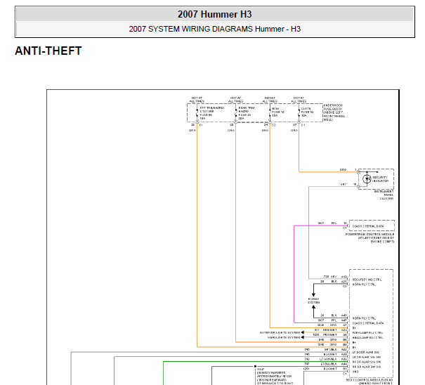Click the arrowhead next to INTERIOR LIGHTS SYSTEM
The image size is (425, 385).
[x=303, y=332]
